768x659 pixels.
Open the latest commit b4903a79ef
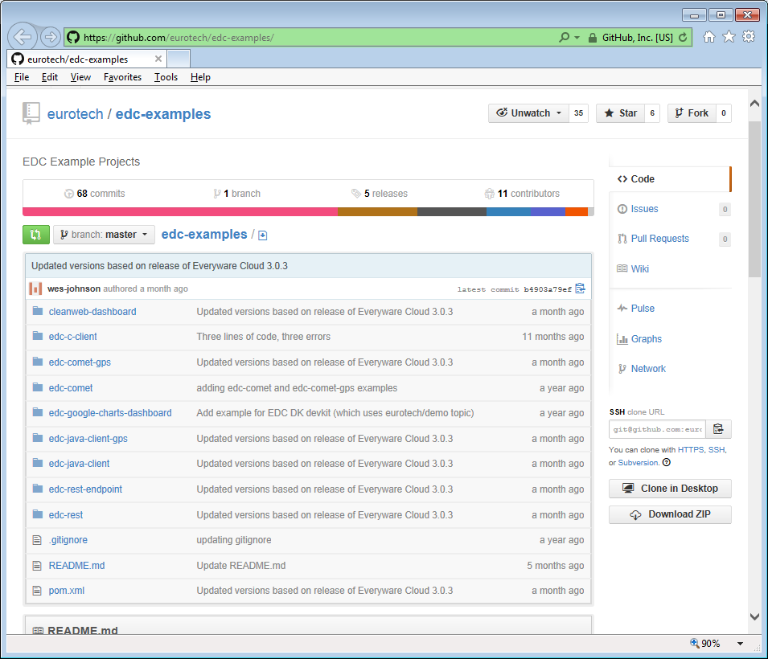(x=547, y=289)
